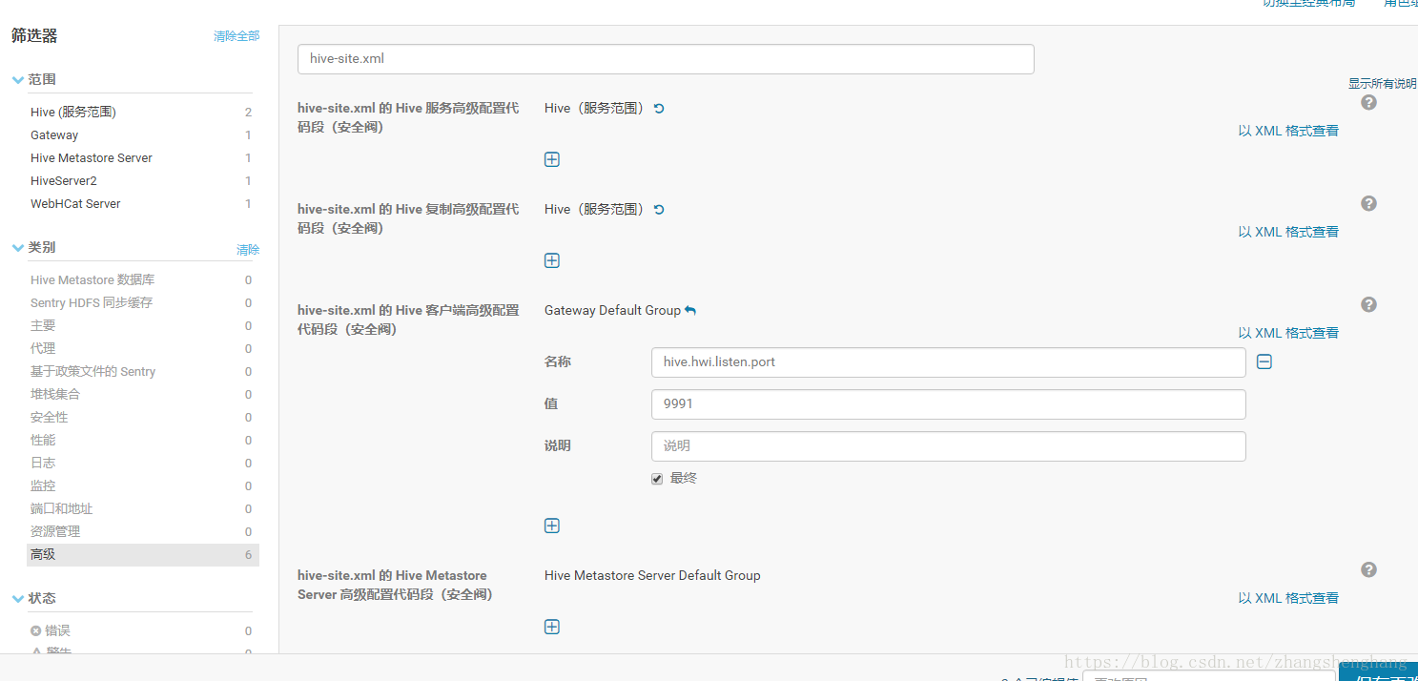
Task: Select Hive Metastore 数据库 category
Action: point(143,279)
